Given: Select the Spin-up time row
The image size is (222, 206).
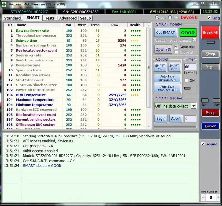Looking at the screenshot, I should point(75,40).
